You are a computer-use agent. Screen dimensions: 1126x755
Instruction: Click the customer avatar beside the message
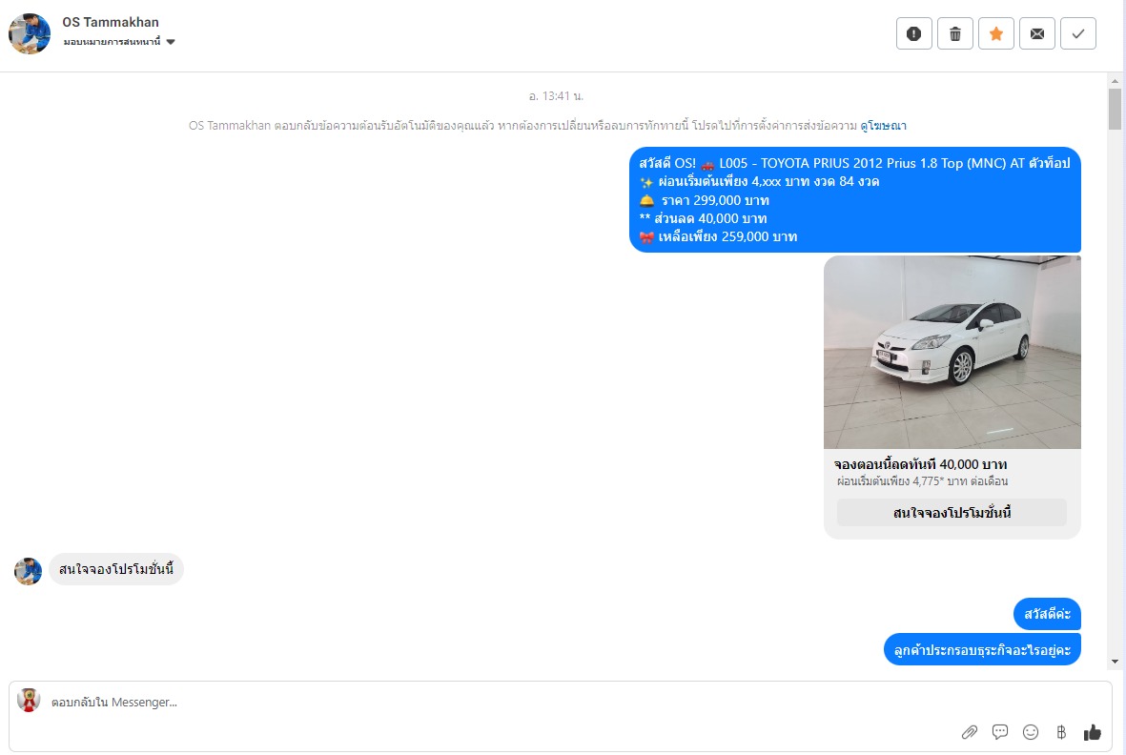(x=28, y=571)
